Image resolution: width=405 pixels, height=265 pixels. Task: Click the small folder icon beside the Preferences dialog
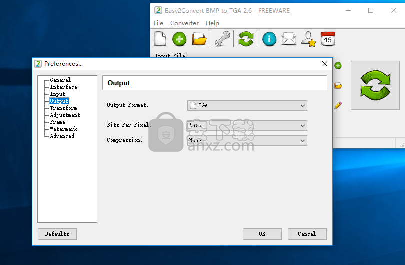(338, 85)
